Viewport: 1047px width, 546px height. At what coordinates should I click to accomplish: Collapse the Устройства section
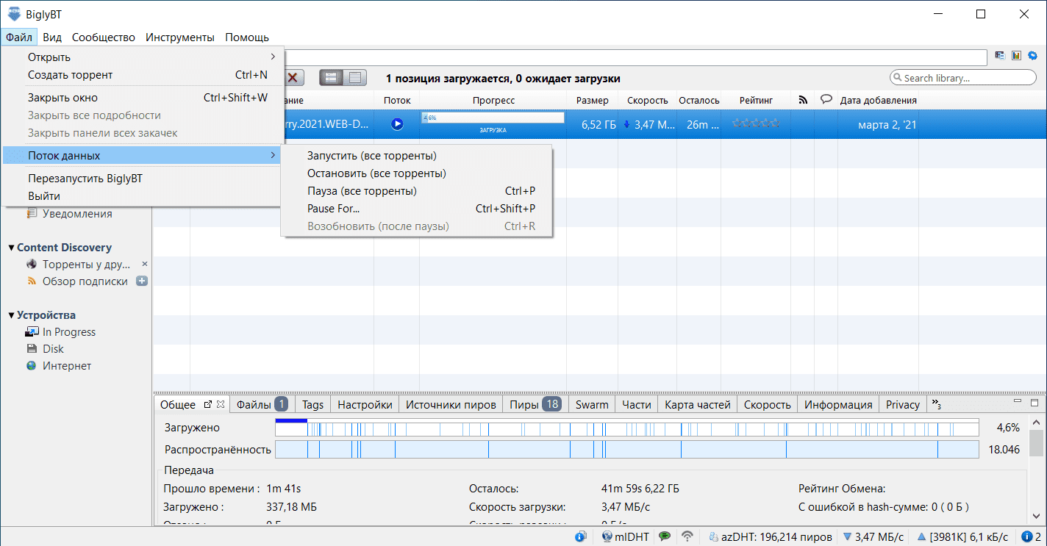(11, 315)
